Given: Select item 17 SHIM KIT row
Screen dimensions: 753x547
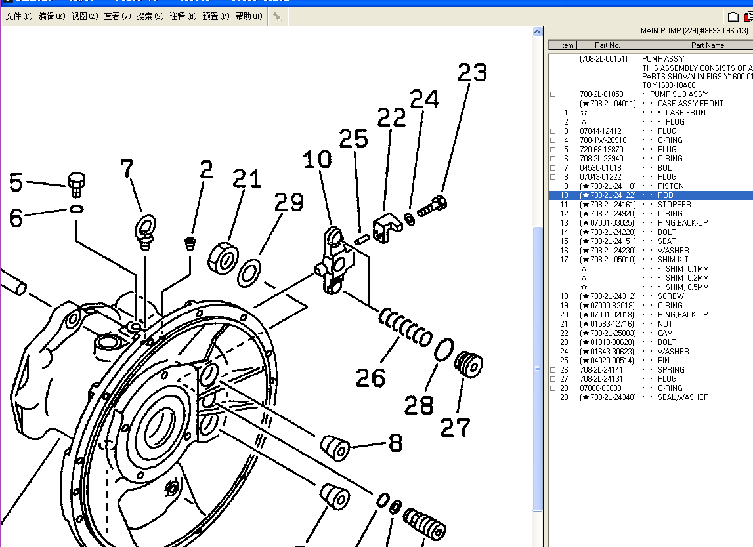Looking at the screenshot, I should 651,260.
